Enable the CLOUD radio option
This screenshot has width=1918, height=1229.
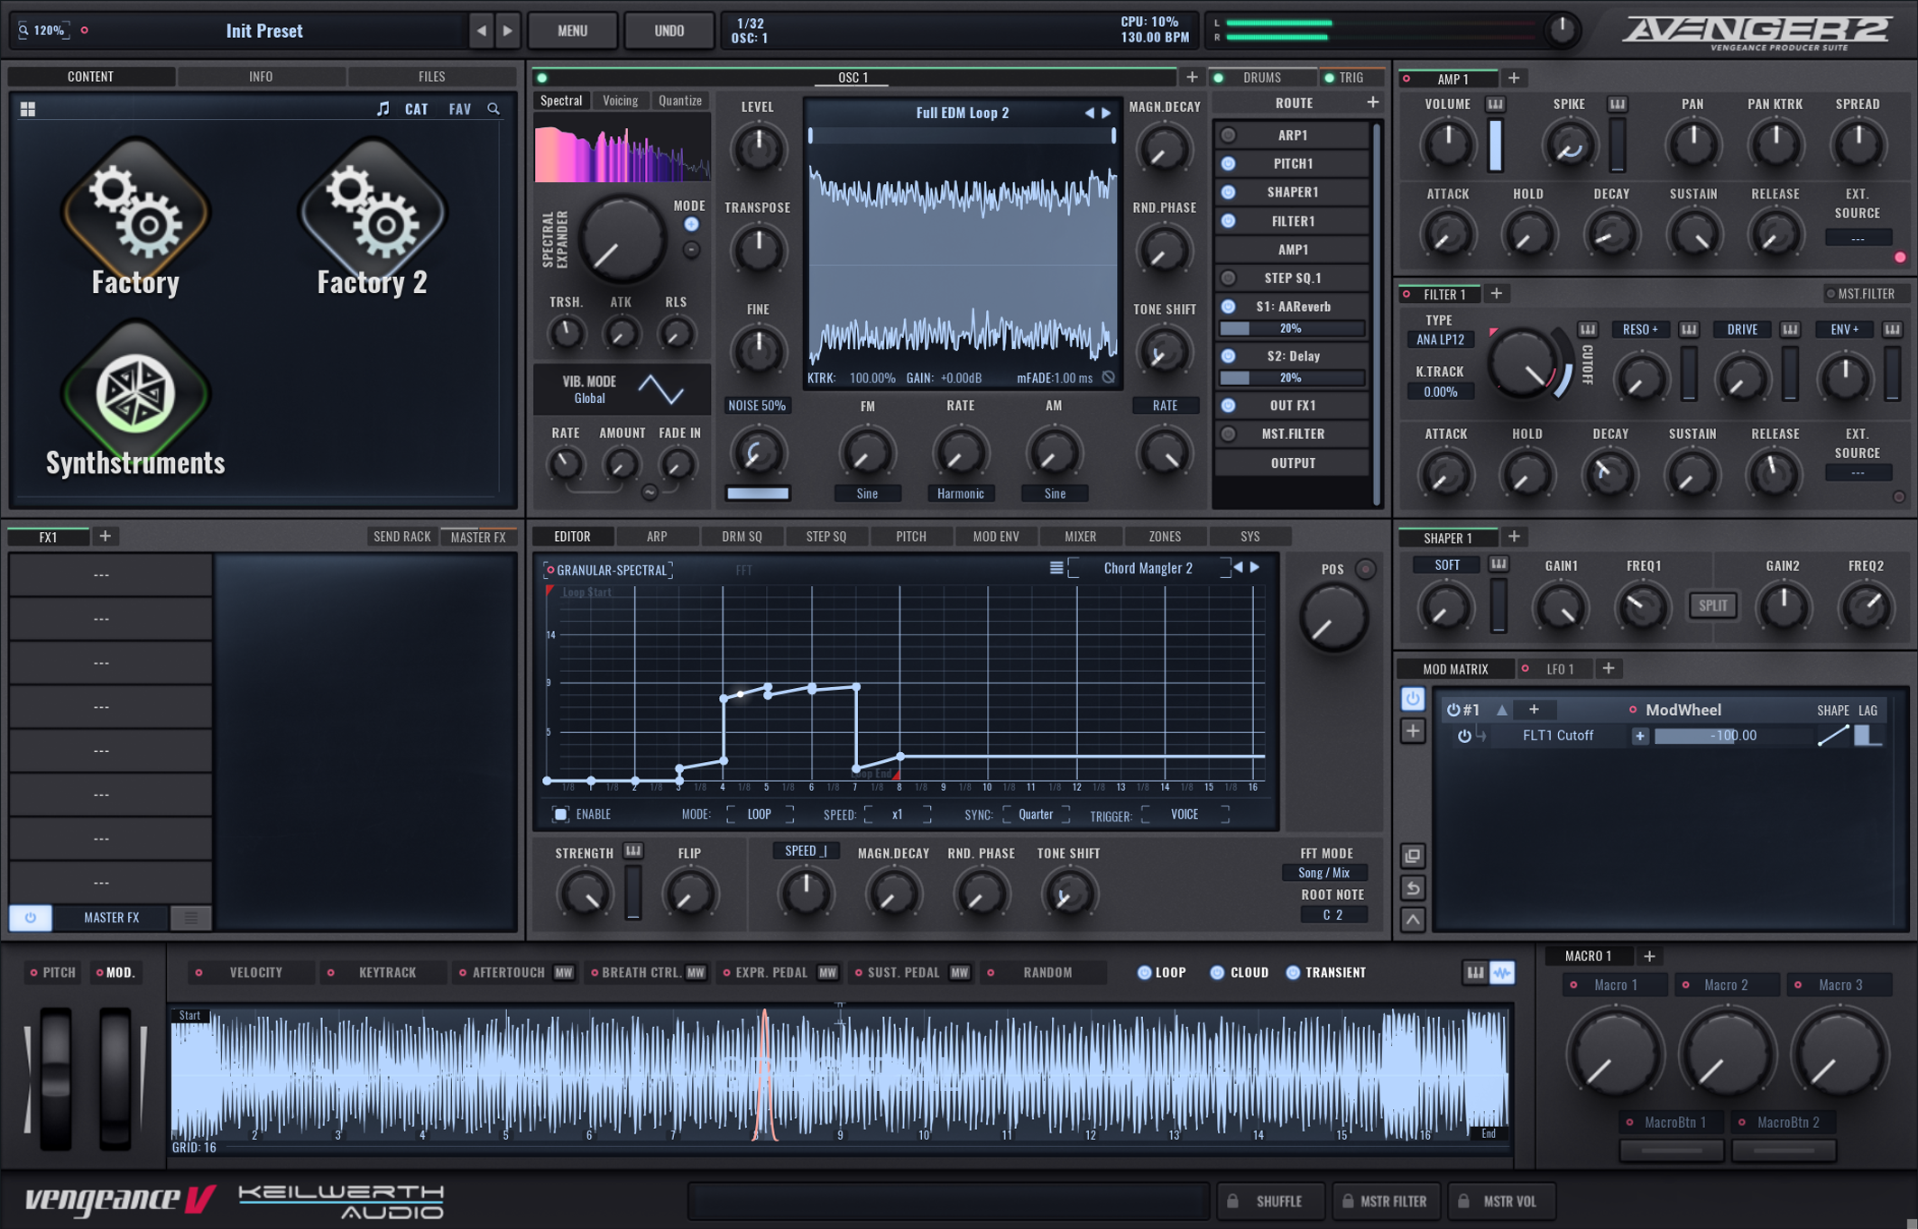[x=1217, y=972]
